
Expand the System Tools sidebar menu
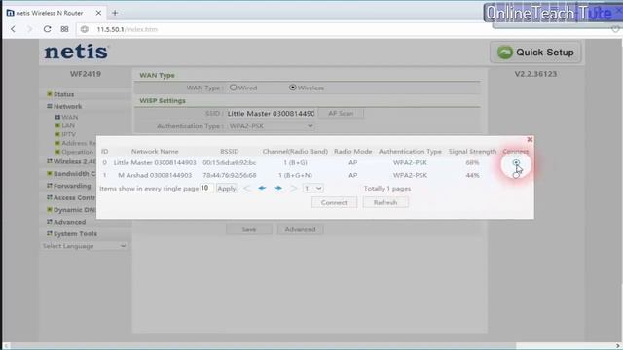click(x=75, y=233)
